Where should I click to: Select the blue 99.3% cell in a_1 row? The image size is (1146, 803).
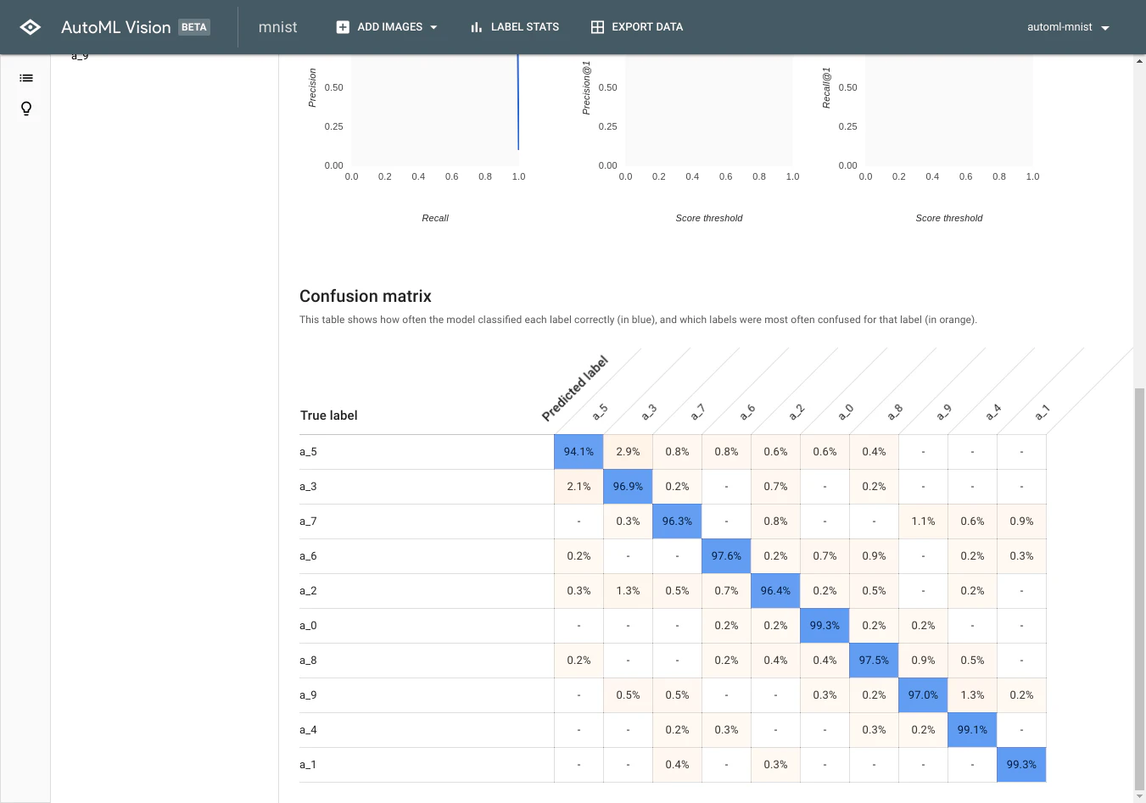tap(1021, 765)
